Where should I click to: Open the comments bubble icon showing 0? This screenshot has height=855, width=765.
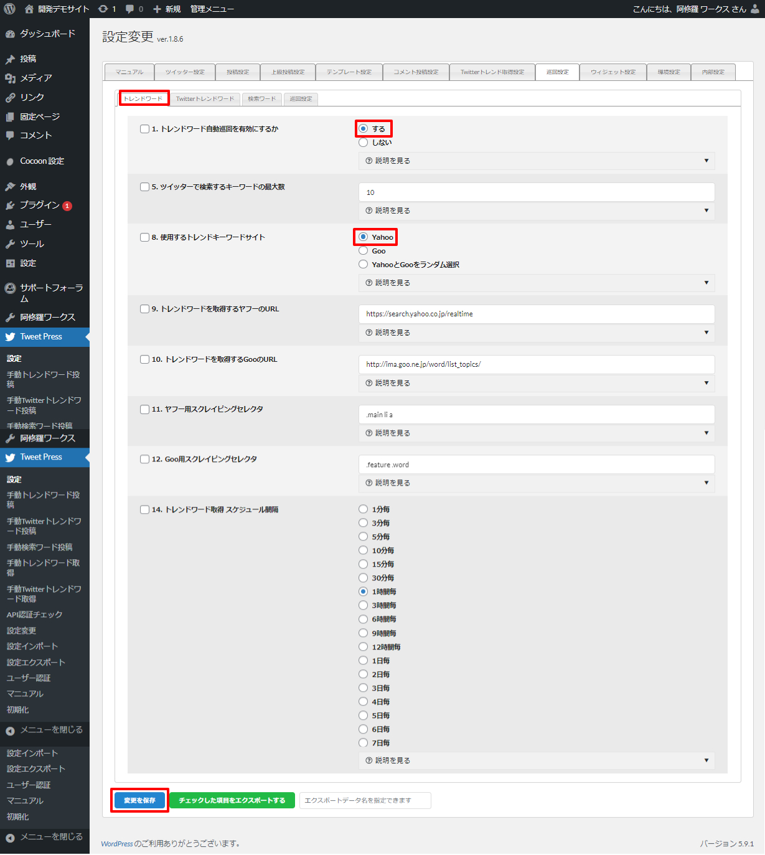click(129, 9)
